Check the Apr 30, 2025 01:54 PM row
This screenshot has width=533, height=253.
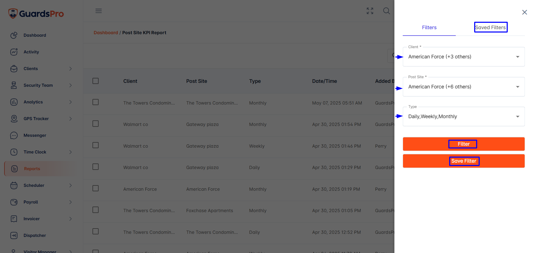(96, 123)
